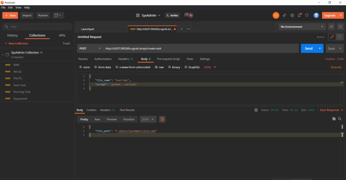Open the settings wrench icon

coord(292,15)
